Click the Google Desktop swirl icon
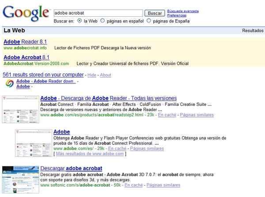 point(10,83)
